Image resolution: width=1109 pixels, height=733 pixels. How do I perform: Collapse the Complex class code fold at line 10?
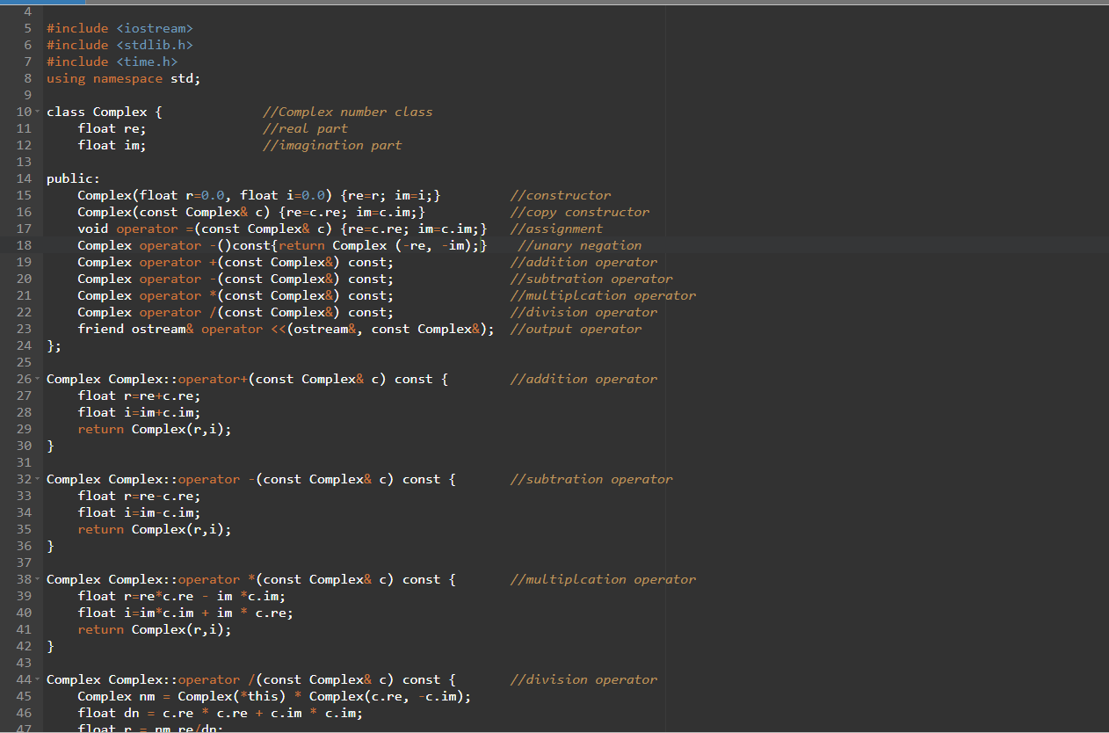point(39,112)
